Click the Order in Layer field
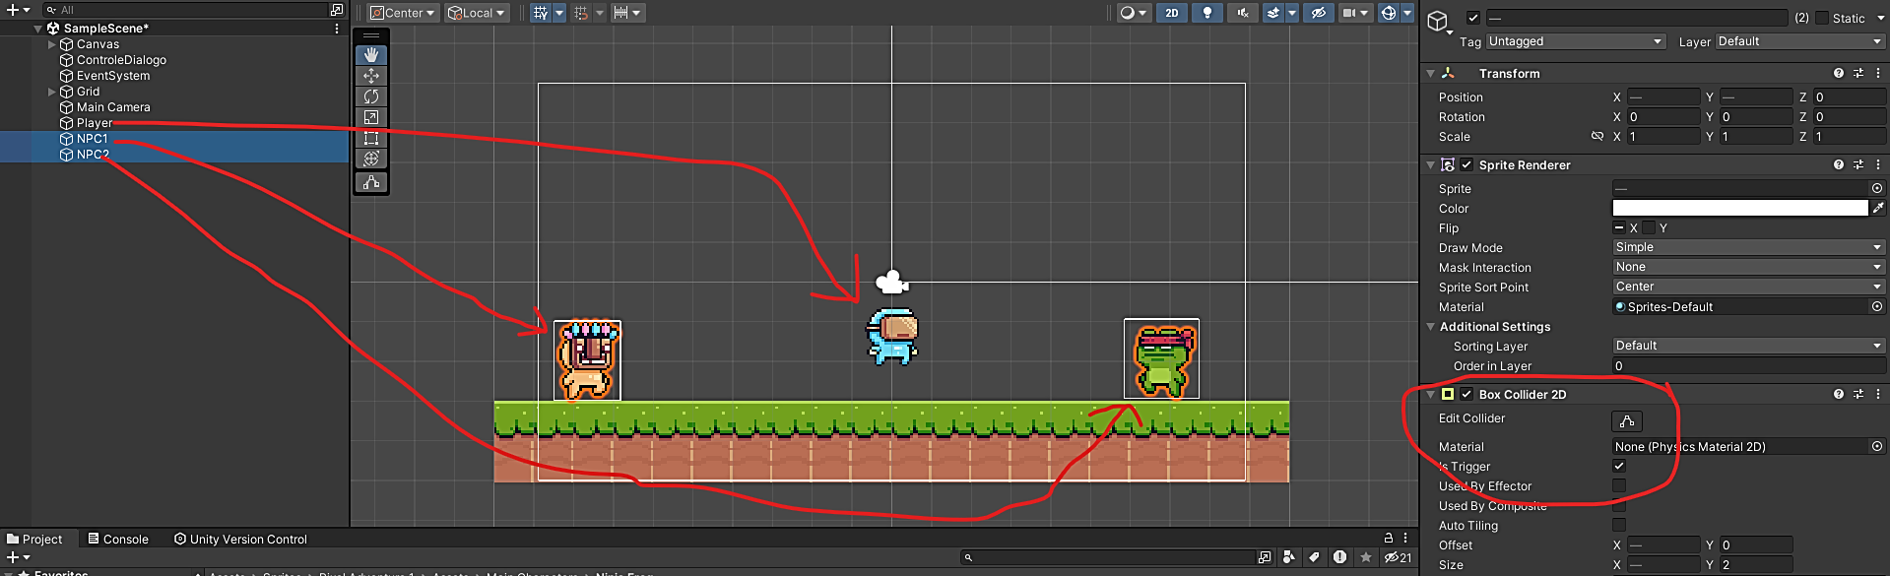1890x576 pixels. (x=1747, y=365)
